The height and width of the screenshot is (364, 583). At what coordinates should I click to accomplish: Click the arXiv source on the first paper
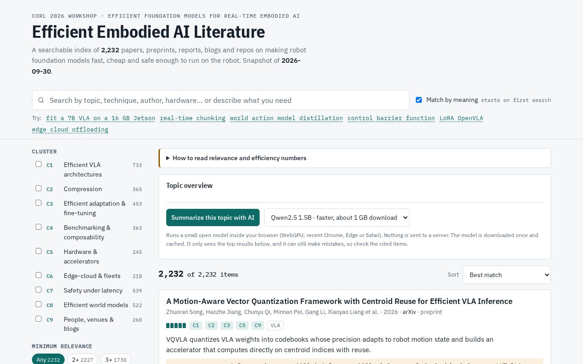[x=409, y=312]
